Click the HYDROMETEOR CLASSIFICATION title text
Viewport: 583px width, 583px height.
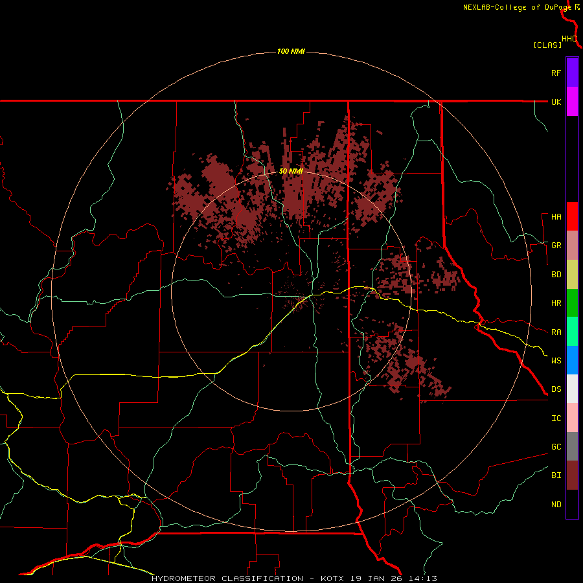[227, 578]
